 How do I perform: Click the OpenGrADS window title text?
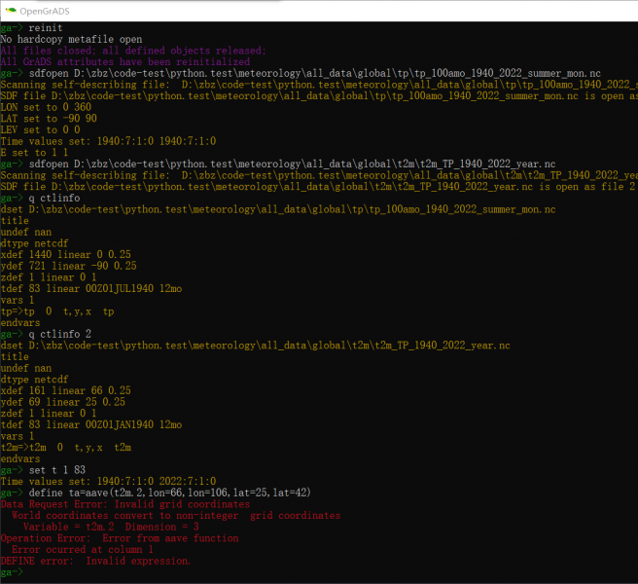47,10
